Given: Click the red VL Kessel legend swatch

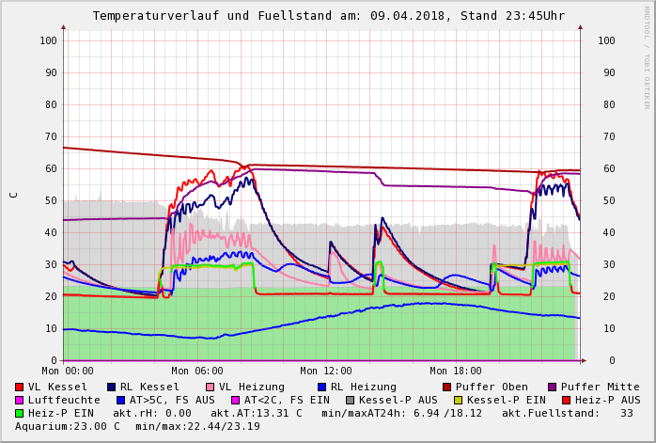Looking at the screenshot, I should [20, 387].
